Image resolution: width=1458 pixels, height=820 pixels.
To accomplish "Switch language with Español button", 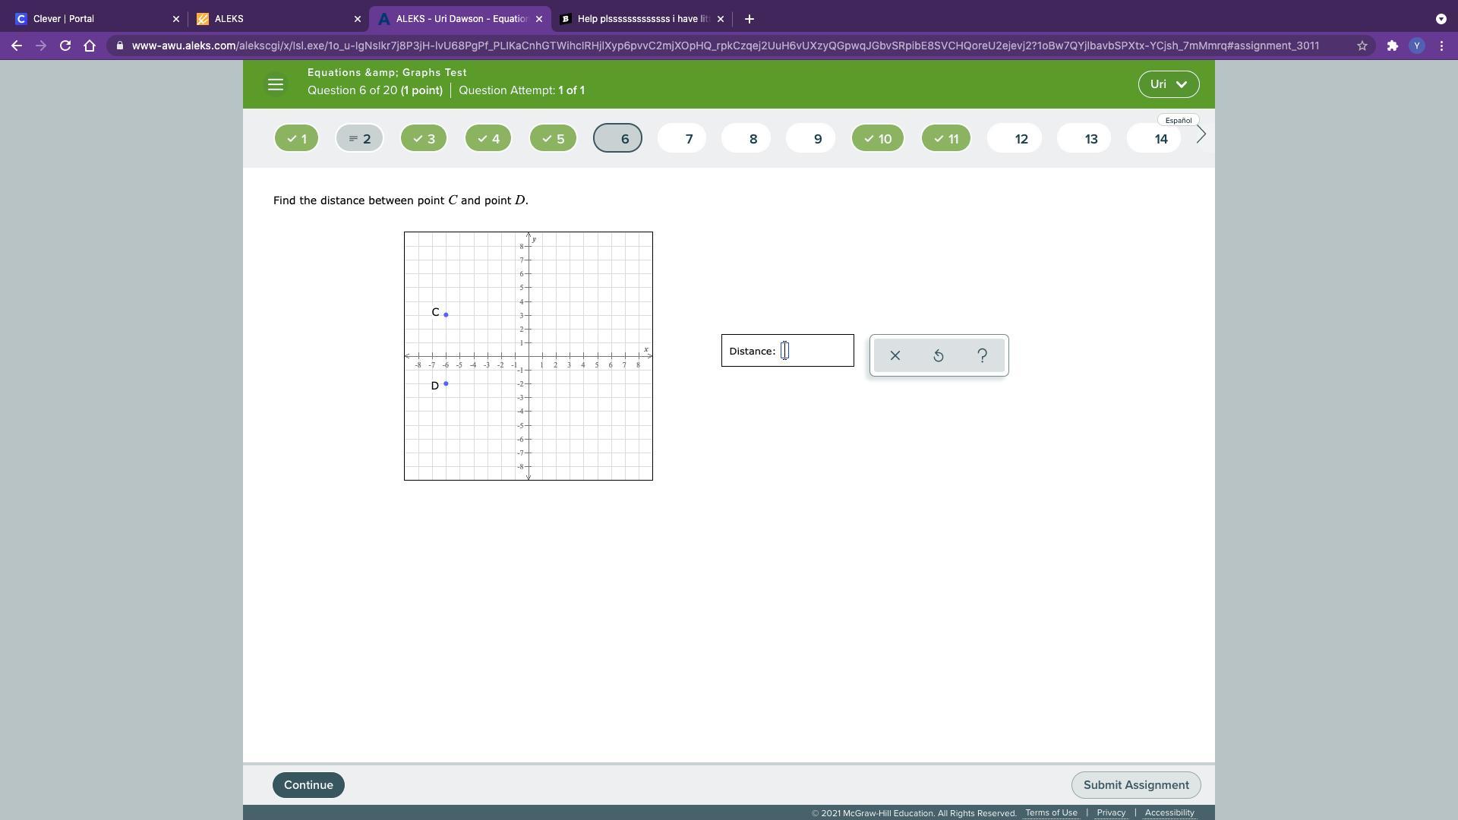I will [1178, 120].
